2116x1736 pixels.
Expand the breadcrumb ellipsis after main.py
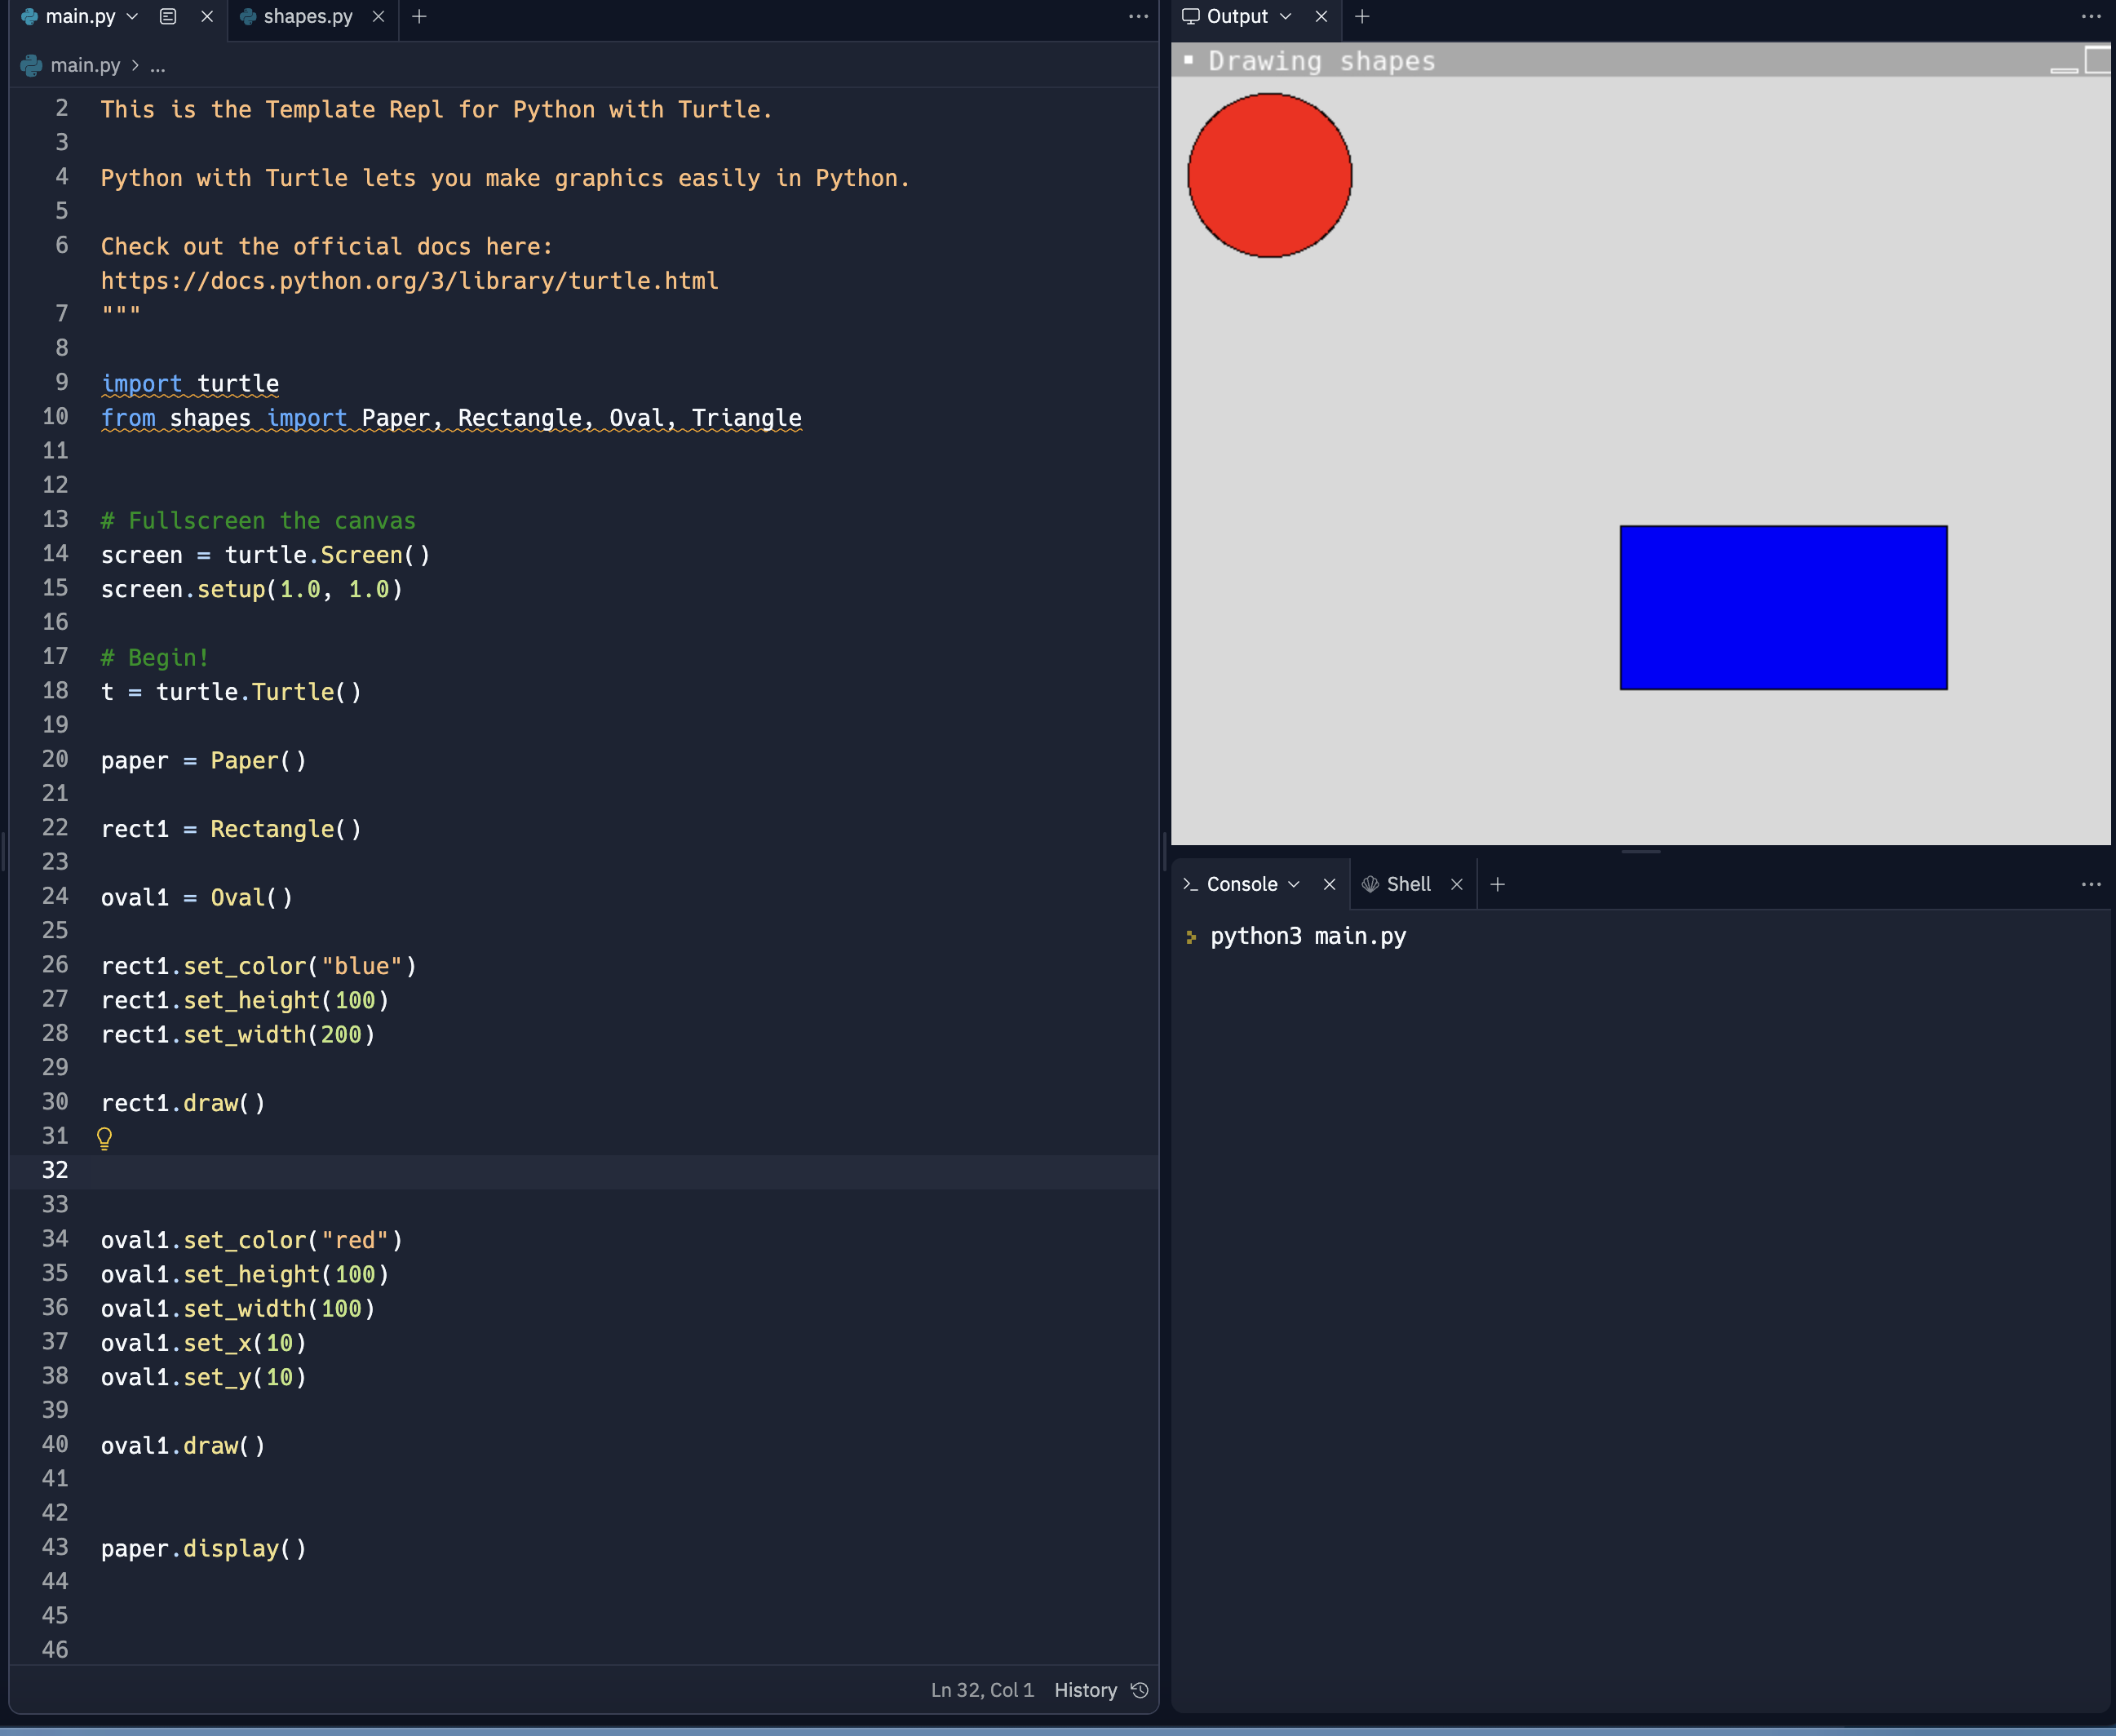[158, 66]
